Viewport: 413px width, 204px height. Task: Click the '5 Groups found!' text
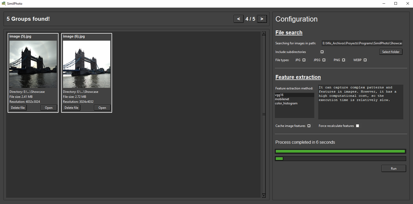(x=28, y=19)
